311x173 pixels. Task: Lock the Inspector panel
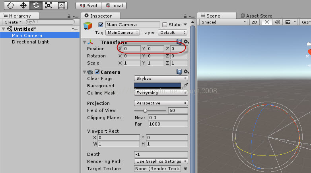(x=185, y=16)
